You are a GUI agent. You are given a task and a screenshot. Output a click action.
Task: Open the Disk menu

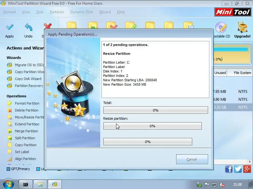[x=40, y=12]
